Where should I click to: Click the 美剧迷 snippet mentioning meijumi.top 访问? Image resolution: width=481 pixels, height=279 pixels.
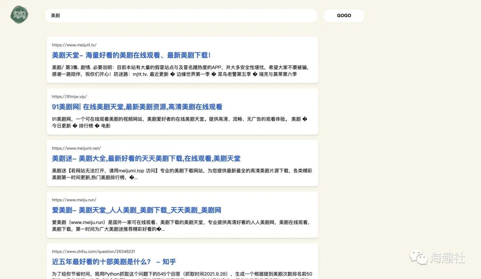point(182,174)
